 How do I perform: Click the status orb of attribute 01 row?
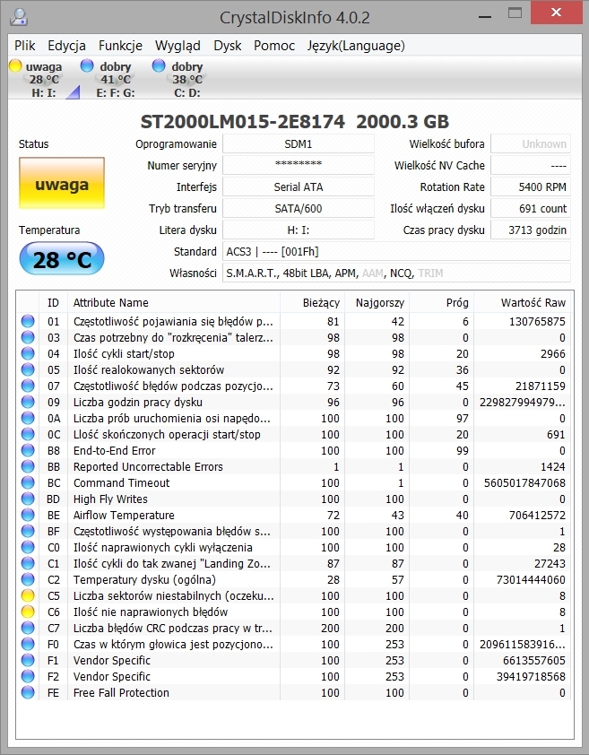coord(28,321)
